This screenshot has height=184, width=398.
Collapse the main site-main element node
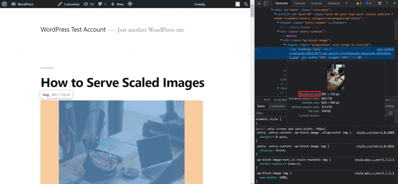point(272,9)
